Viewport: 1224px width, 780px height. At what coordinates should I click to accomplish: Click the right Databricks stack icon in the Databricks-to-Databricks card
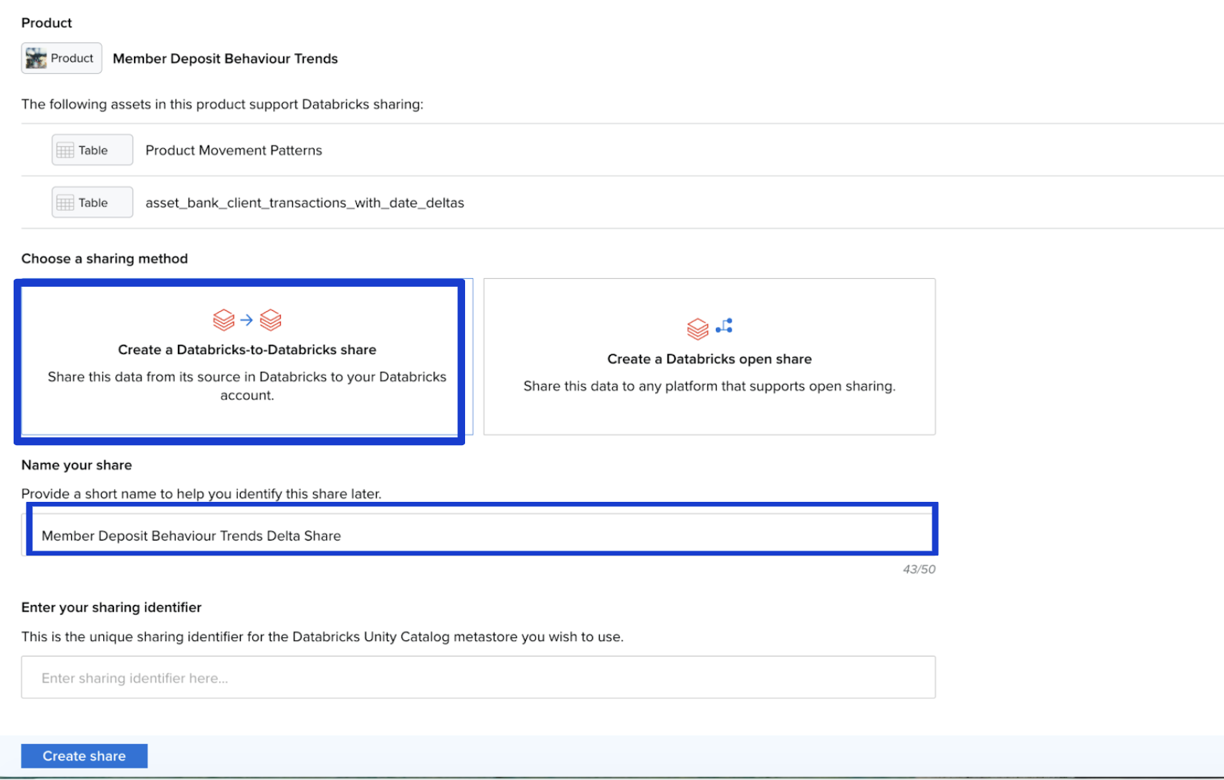[270, 320]
